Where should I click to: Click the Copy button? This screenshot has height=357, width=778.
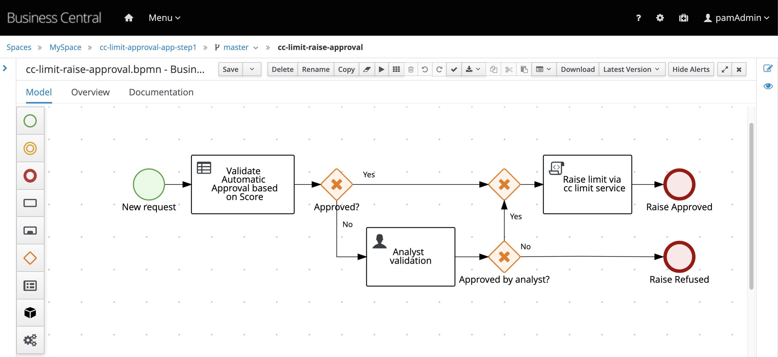346,69
